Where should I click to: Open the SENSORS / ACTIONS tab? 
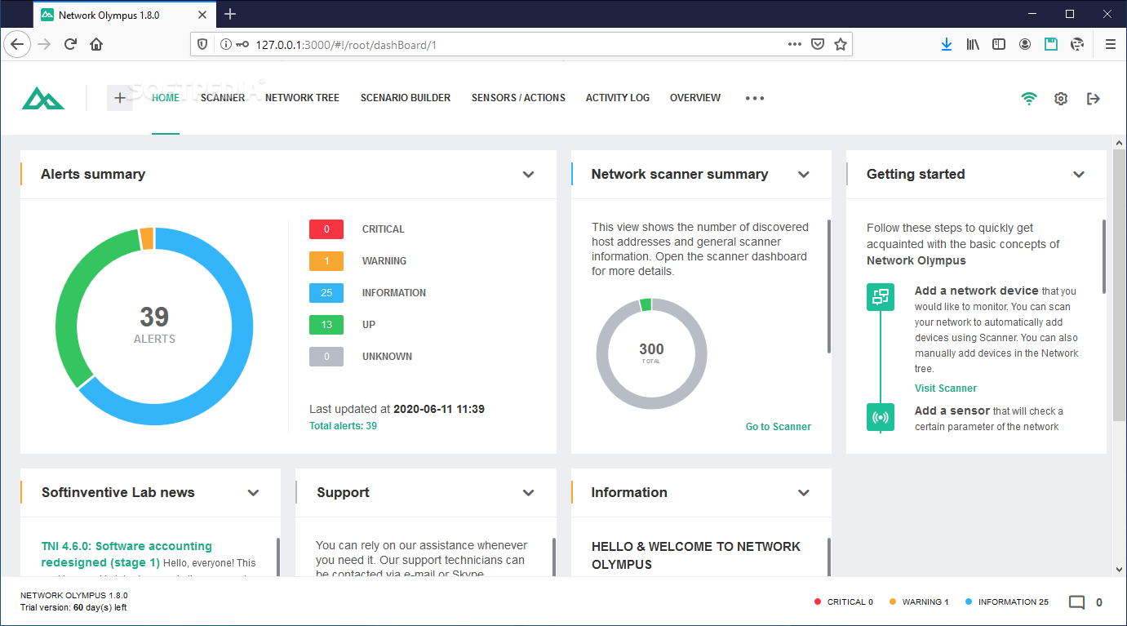coord(518,98)
